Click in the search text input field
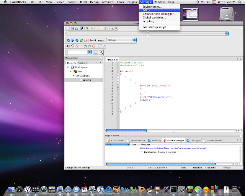 pyautogui.click(x=77, y=52)
